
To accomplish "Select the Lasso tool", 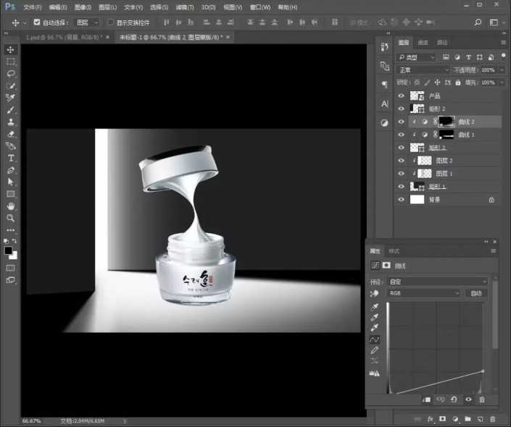I will coord(11,74).
